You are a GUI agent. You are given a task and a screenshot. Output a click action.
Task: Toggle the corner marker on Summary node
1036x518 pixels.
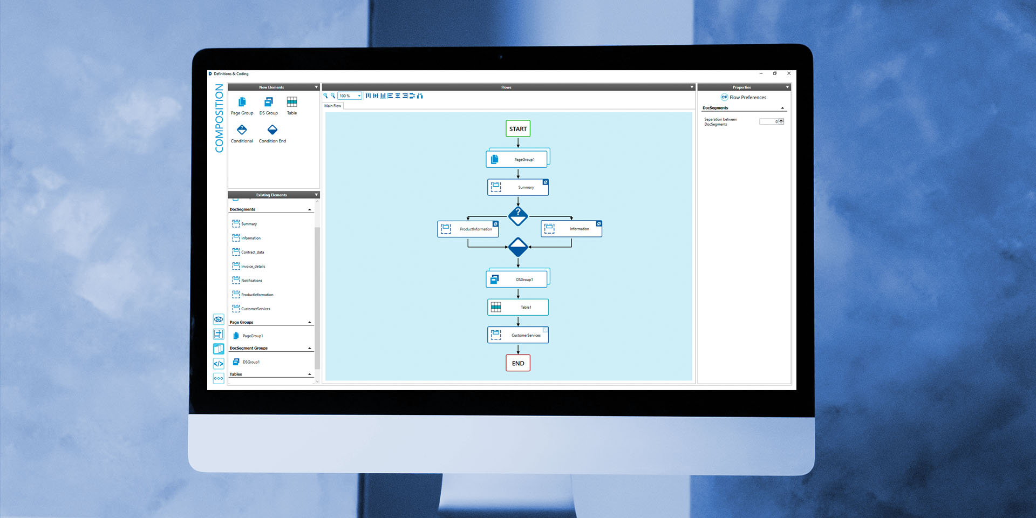(546, 182)
